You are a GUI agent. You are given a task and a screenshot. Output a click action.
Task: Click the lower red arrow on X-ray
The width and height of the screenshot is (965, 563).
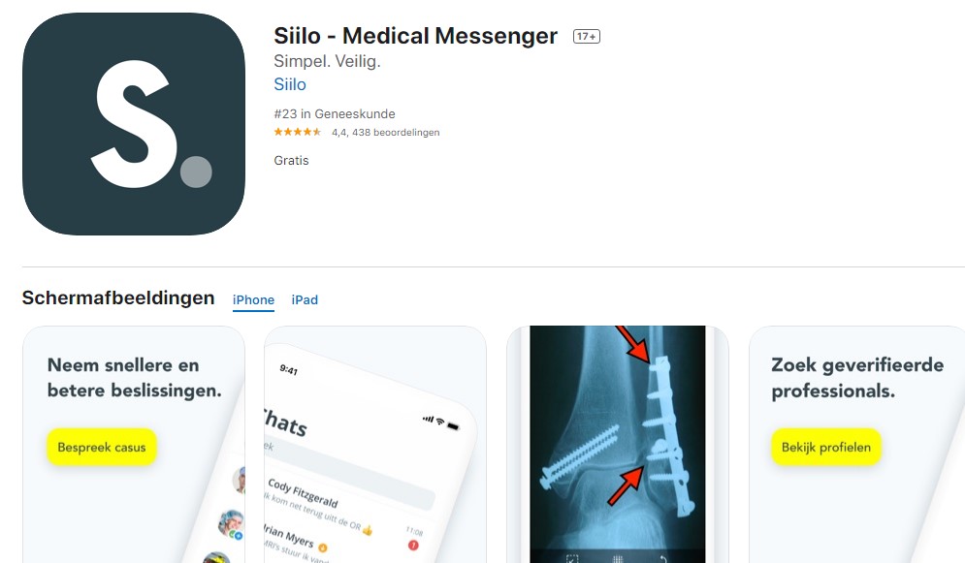[x=626, y=485]
